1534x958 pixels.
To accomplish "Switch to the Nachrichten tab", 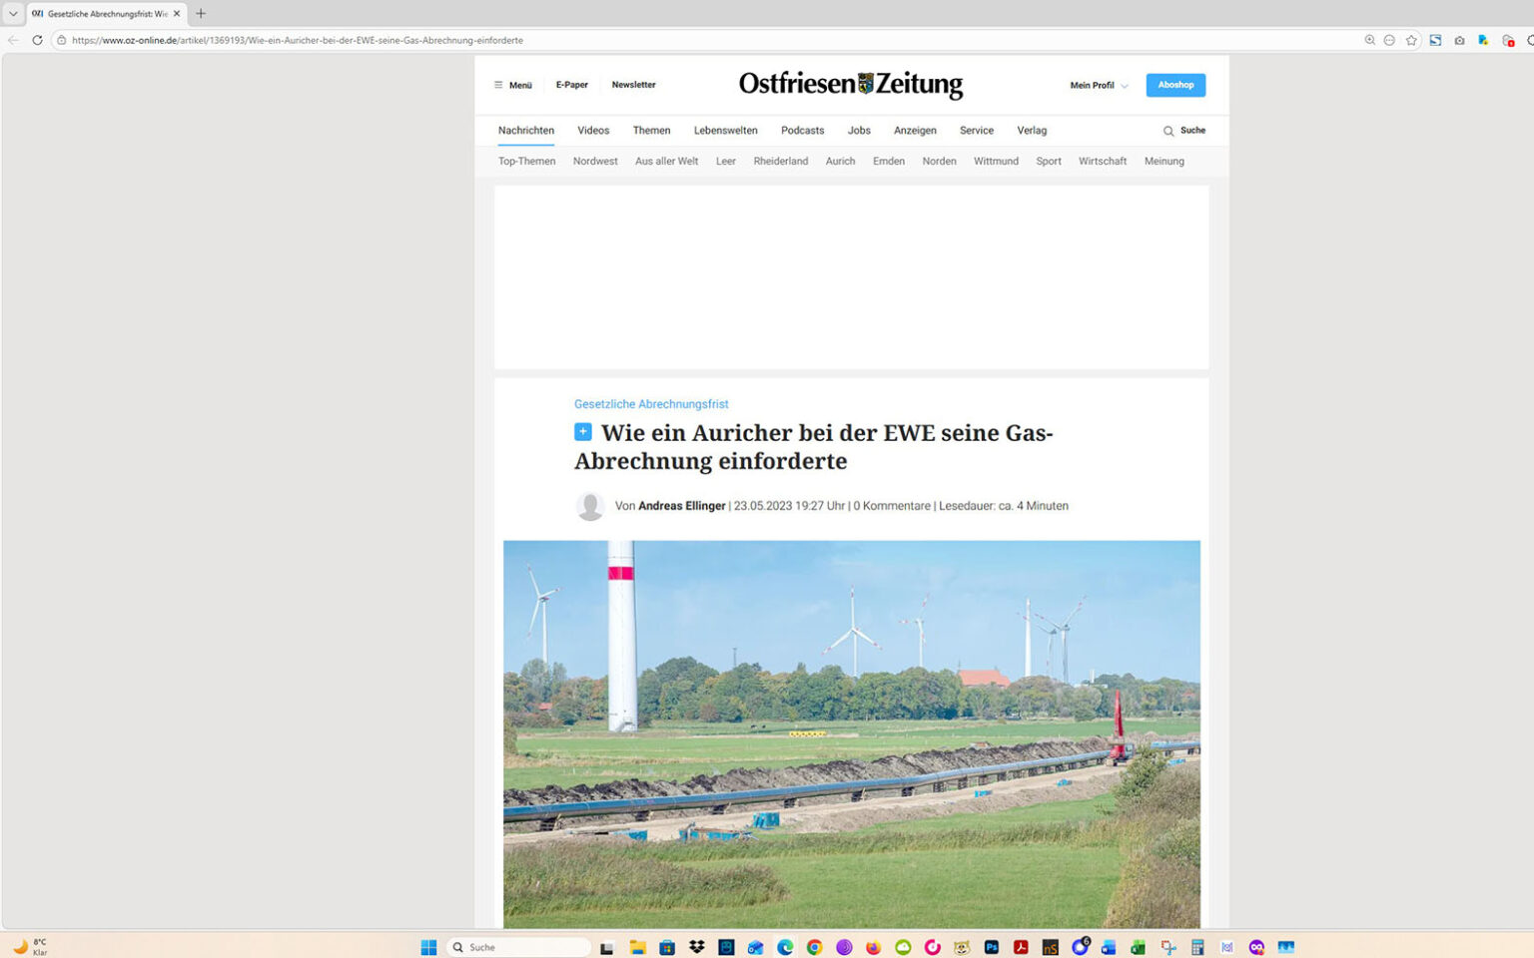I will point(525,131).
